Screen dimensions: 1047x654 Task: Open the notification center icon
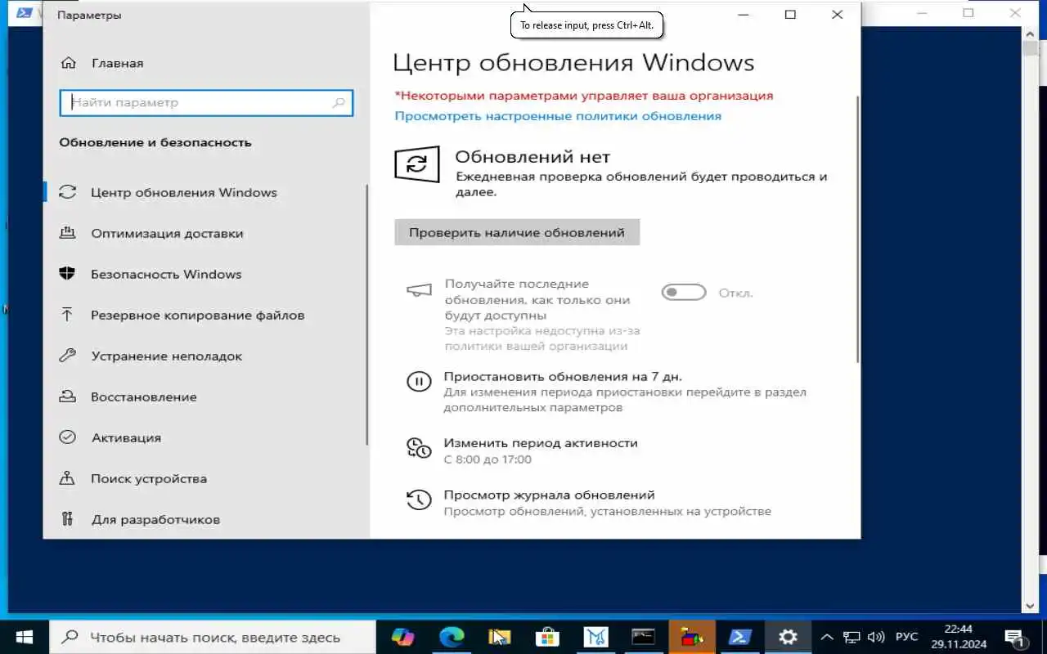point(1015,637)
